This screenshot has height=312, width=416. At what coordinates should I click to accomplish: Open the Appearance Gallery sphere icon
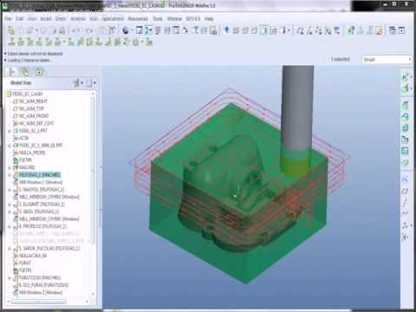tap(126, 30)
